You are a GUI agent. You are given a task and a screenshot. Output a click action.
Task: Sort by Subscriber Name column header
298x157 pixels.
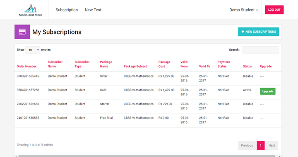click(55, 64)
